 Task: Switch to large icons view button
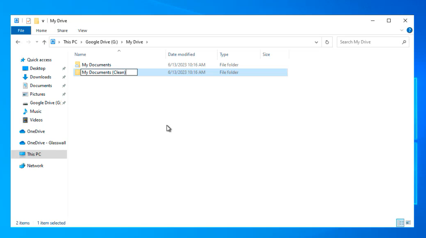click(408, 223)
